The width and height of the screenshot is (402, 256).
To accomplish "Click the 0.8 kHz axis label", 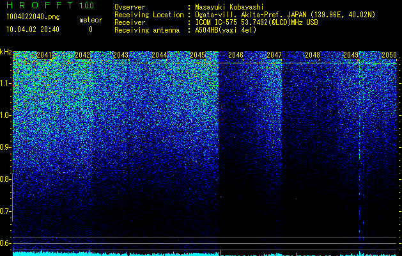I will click(5, 179).
